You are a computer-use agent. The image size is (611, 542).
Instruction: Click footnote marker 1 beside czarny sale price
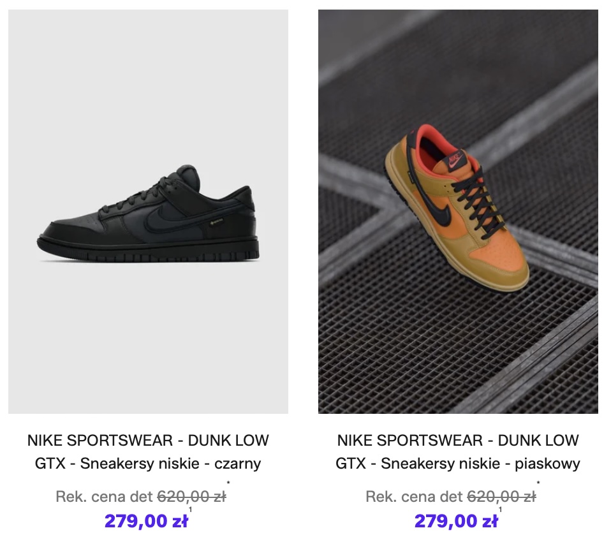click(x=191, y=510)
